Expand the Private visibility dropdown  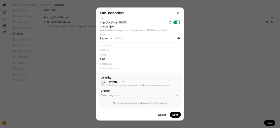click(x=116, y=82)
